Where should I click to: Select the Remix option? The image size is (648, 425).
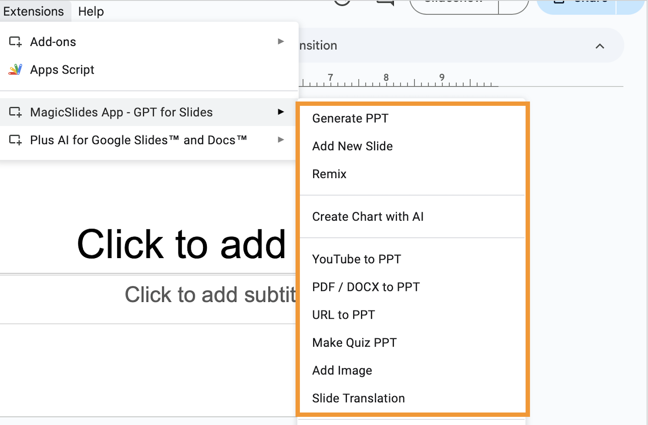[412, 174]
